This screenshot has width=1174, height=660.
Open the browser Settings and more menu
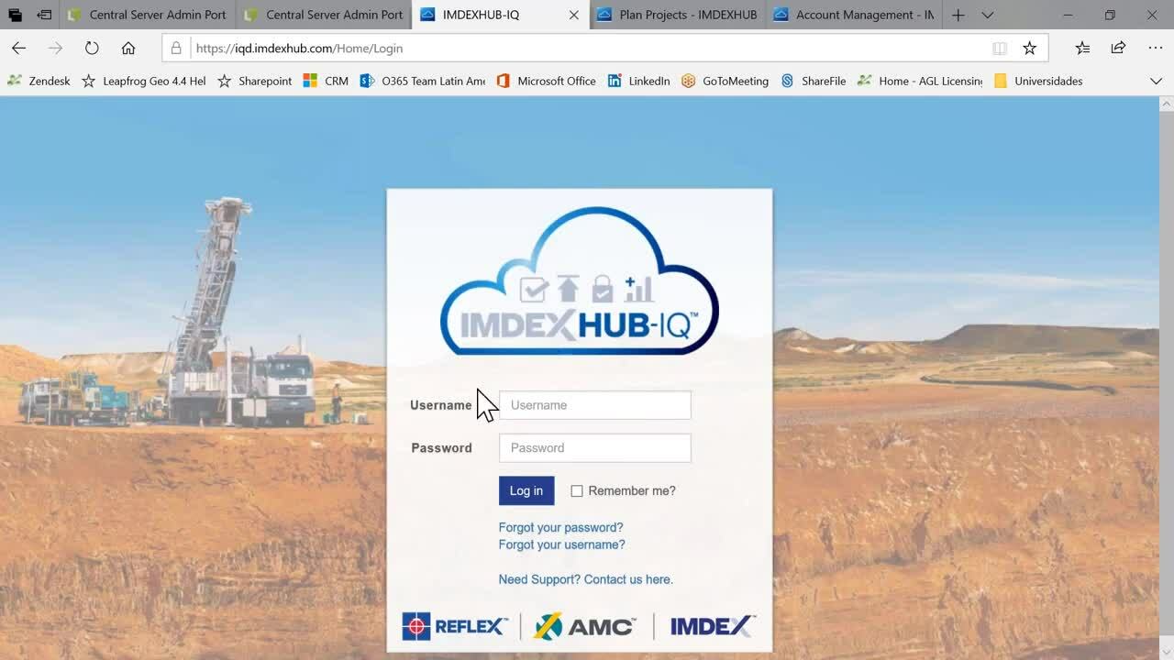[1155, 48]
